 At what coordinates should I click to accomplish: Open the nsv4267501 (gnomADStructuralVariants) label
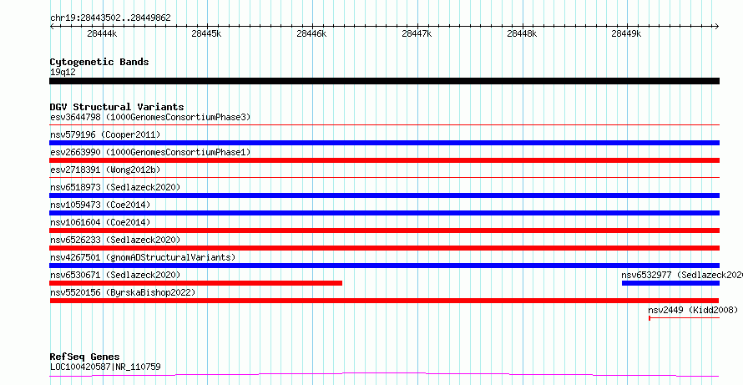click(143, 257)
